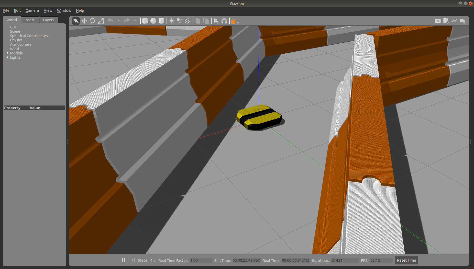The height and width of the screenshot is (269, 474).
Task: Insert a box shape
Action: [x=145, y=21]
